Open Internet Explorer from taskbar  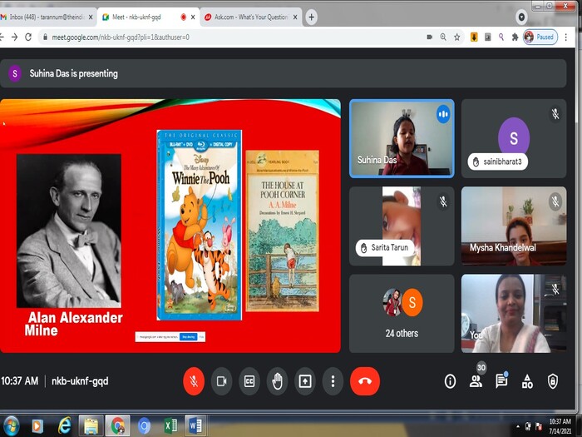click(65, 426)
